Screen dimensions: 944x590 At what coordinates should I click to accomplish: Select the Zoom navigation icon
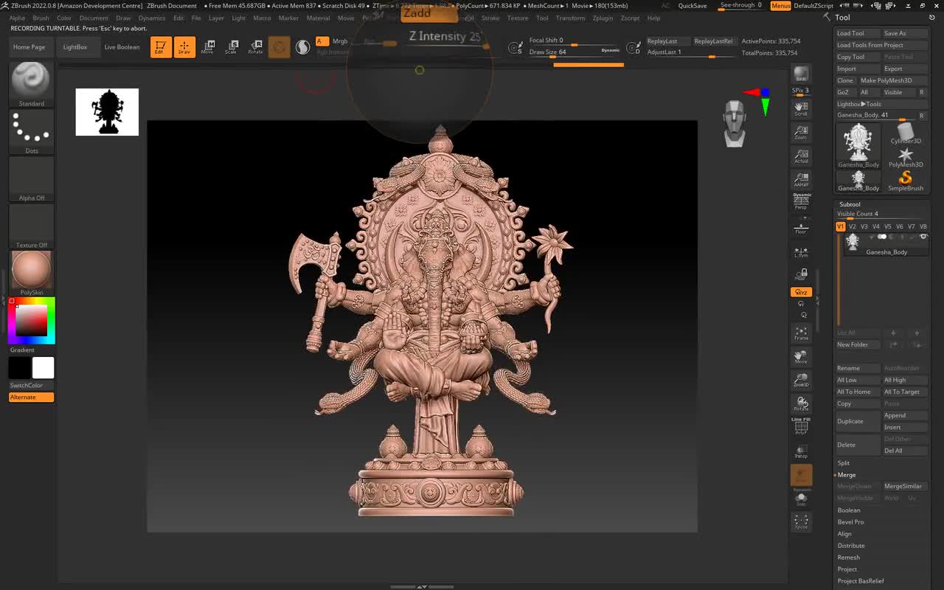[801, 132]
